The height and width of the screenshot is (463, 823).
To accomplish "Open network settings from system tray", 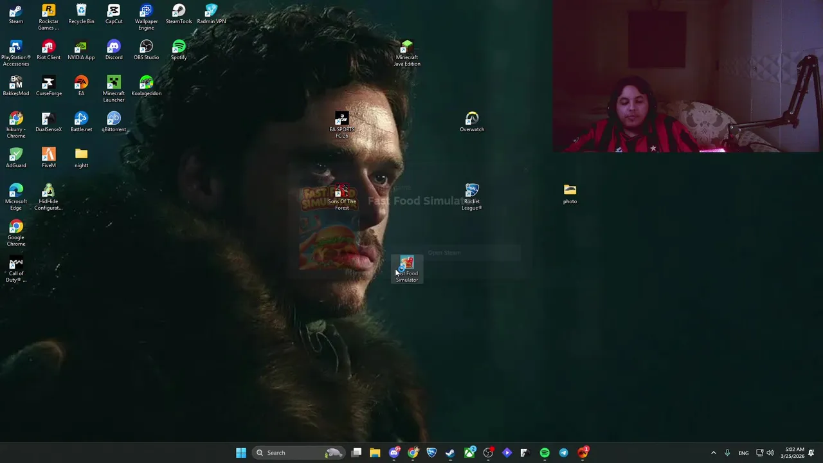I will point(759,453).
